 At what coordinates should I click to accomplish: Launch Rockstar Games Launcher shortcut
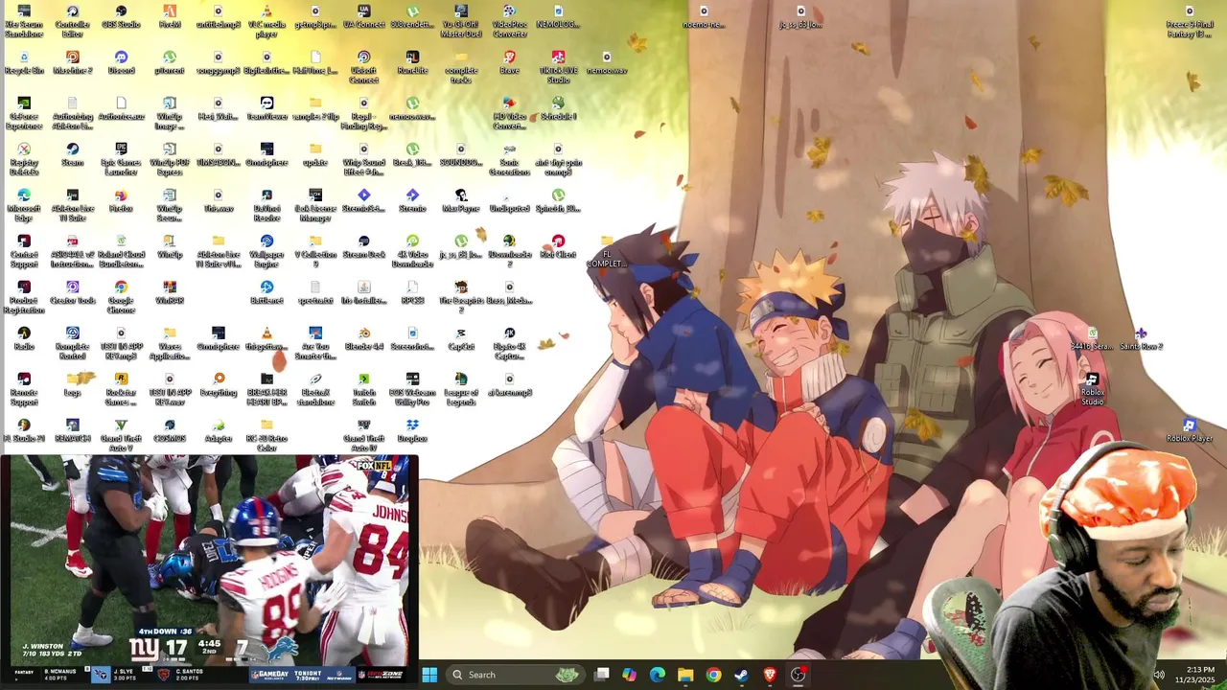pos(121,389)
